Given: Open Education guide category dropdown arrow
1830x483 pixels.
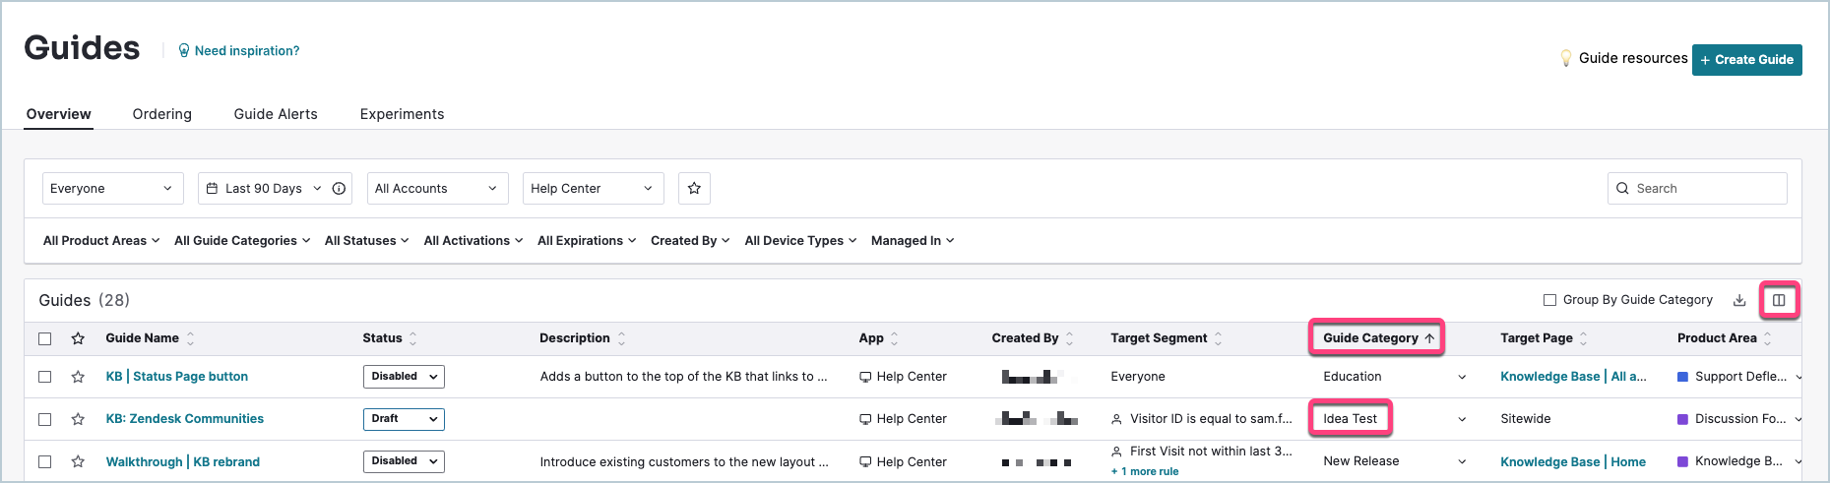Looking at the screenshot, I should click(x=1462, y=377).
